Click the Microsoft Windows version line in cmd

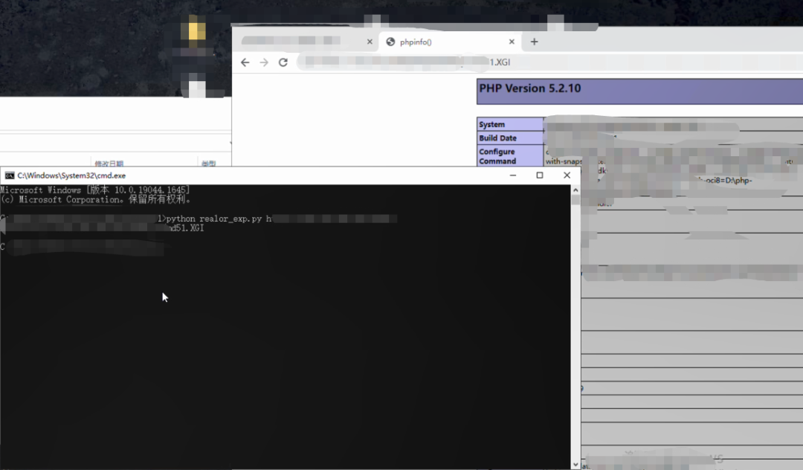(x=94, y=190)
